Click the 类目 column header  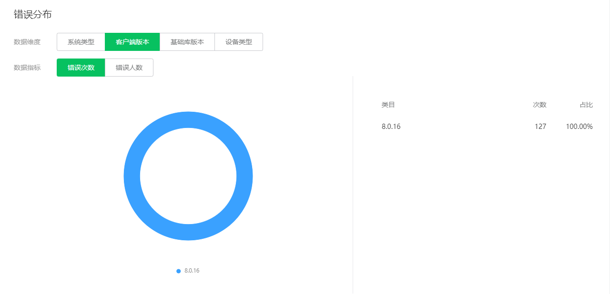click(x=388, y=105)
